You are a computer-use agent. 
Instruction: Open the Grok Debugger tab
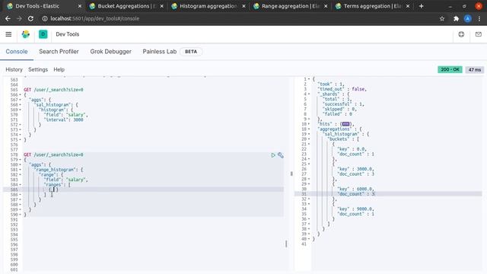(110, 52)
